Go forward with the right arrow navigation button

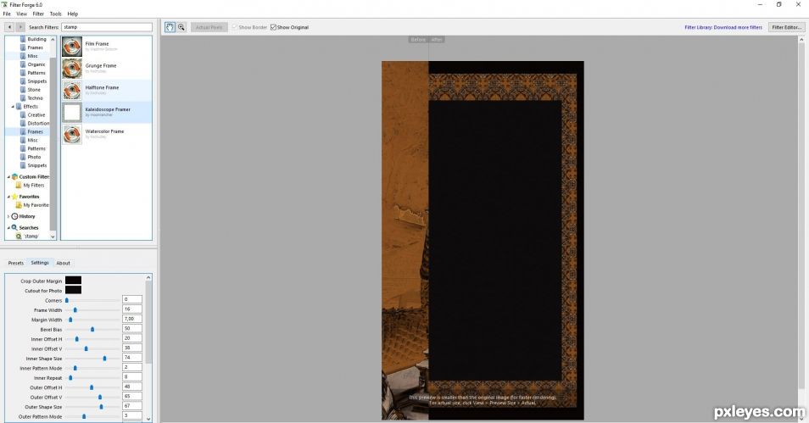pos(20,27)
